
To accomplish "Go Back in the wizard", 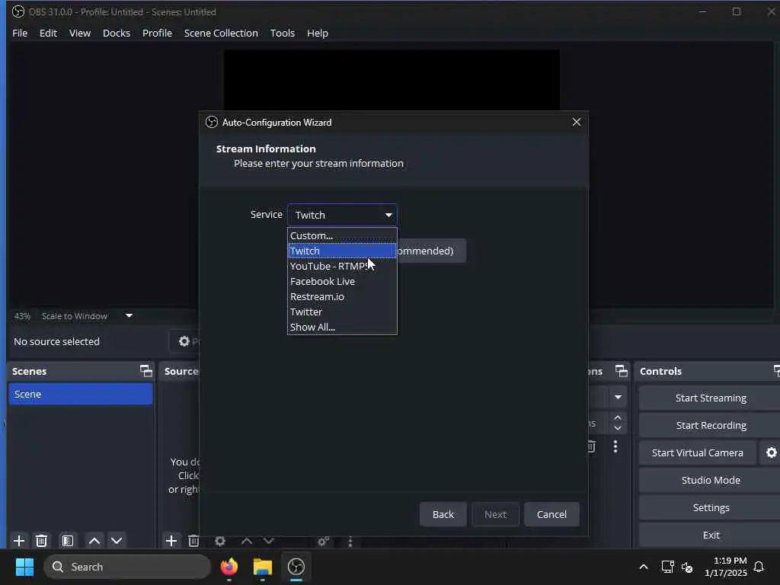I will (443, 514).
